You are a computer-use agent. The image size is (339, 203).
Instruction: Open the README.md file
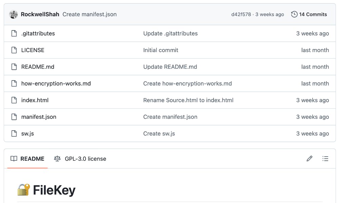coord(38,67)
